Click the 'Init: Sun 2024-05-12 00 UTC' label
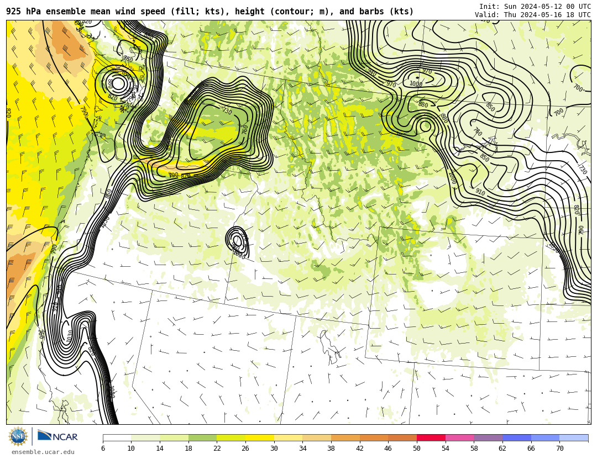Screen dimensions: 597x459 [535, 7]
